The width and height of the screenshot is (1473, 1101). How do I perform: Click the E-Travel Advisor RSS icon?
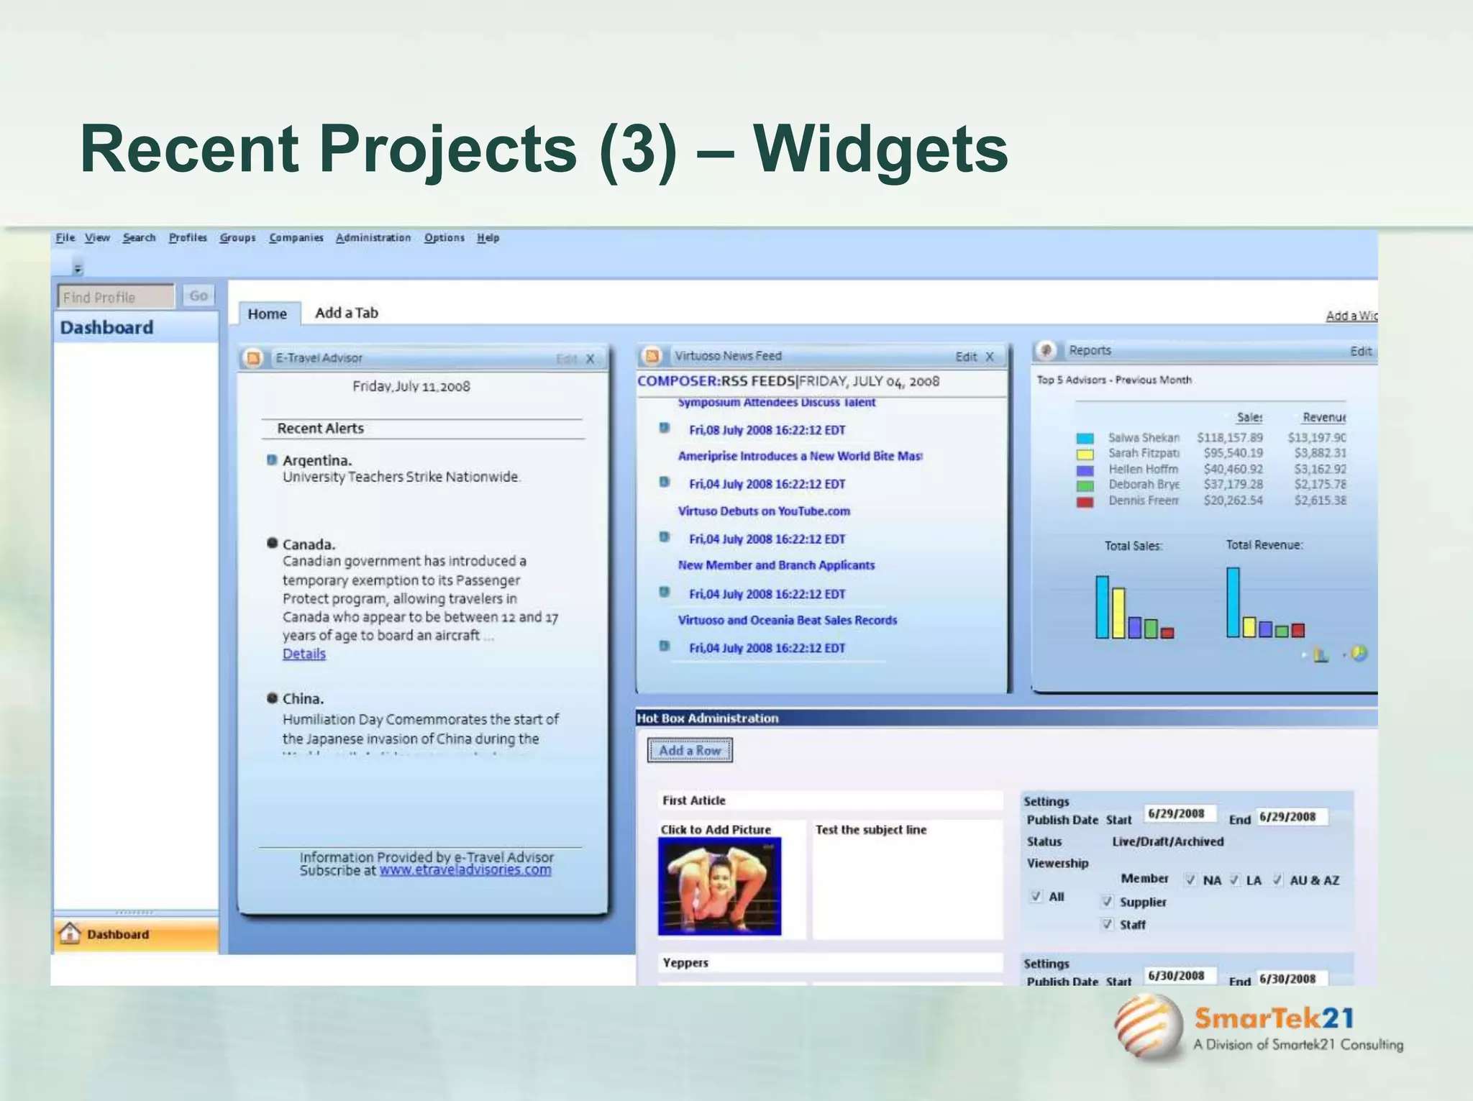tap(253, 358)
